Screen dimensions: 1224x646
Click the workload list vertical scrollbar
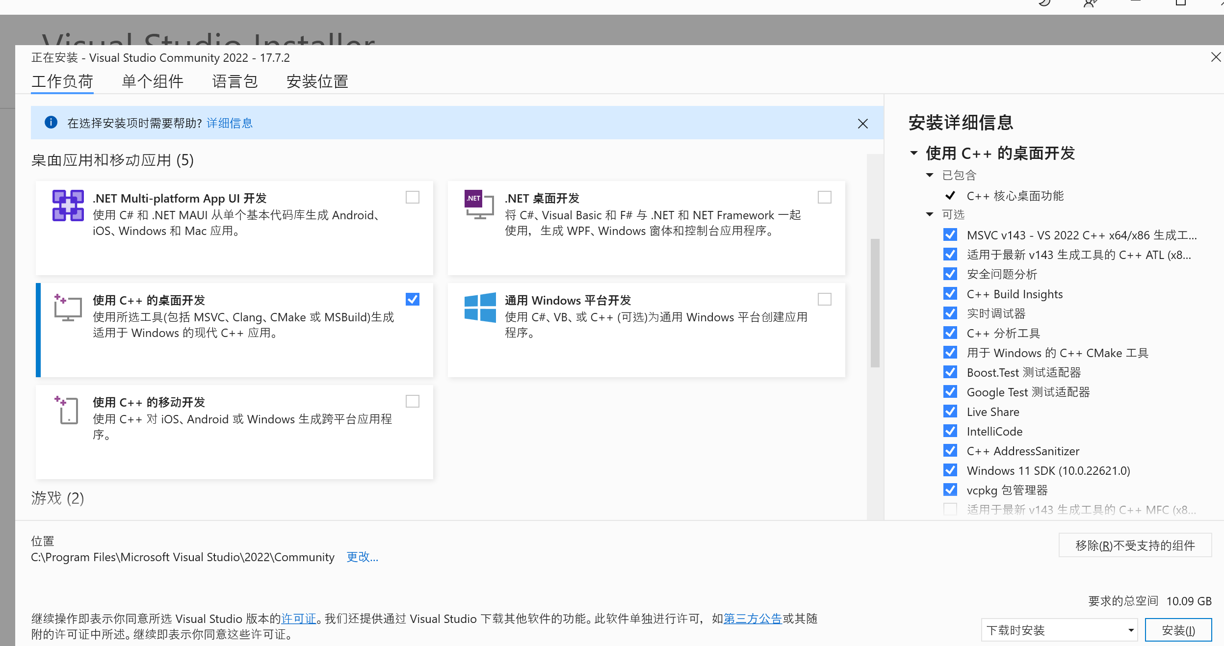[x=875, y=303]
